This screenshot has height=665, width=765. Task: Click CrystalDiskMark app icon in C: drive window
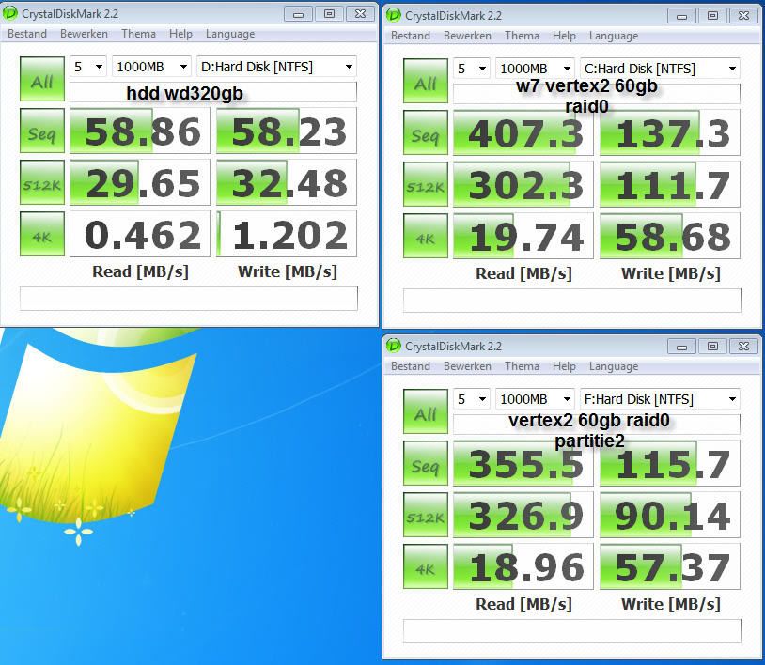click(x=393, y=16)
